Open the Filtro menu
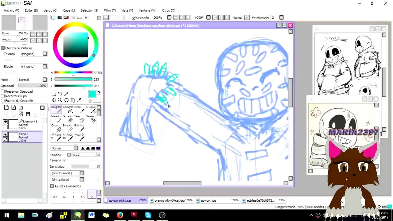Viewport: 393px width, 221px height. [110, 10]
